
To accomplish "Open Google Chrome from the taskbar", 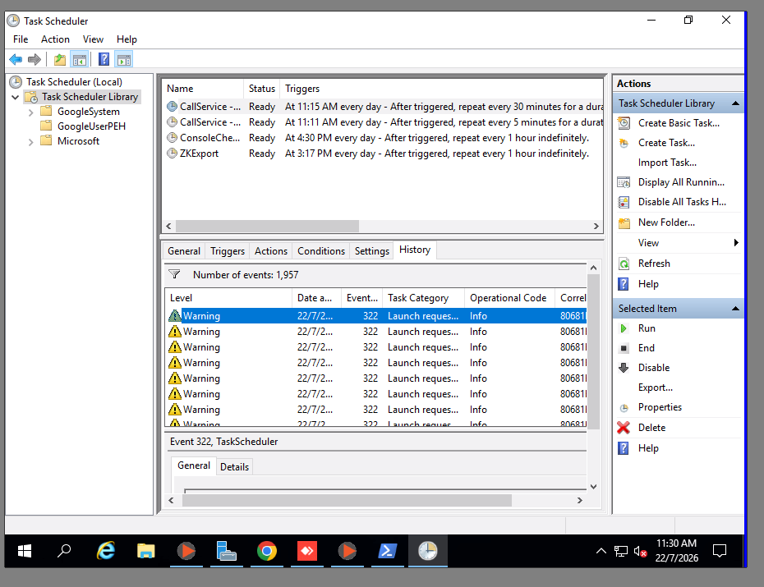I will point(266,551).
